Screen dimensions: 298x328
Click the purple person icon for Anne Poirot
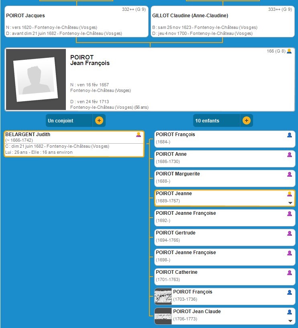290,155
